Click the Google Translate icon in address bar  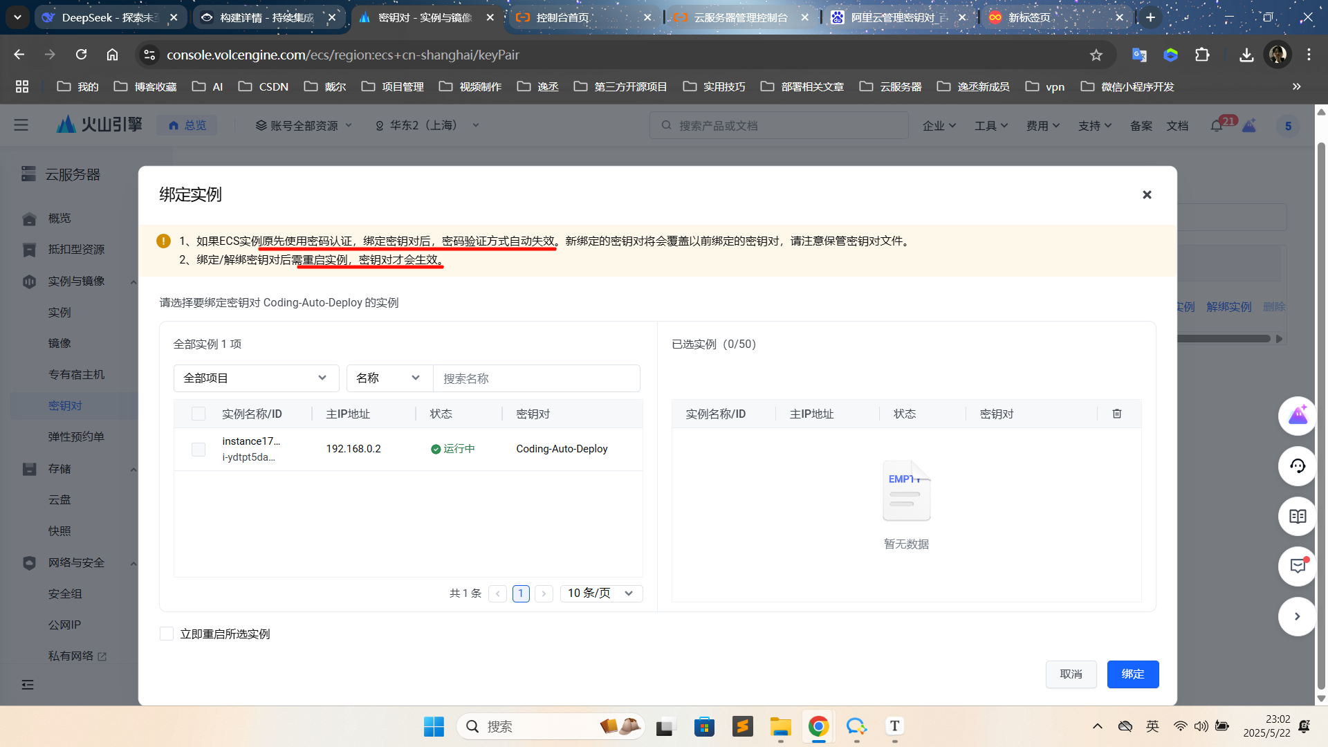pos(1139,55)
